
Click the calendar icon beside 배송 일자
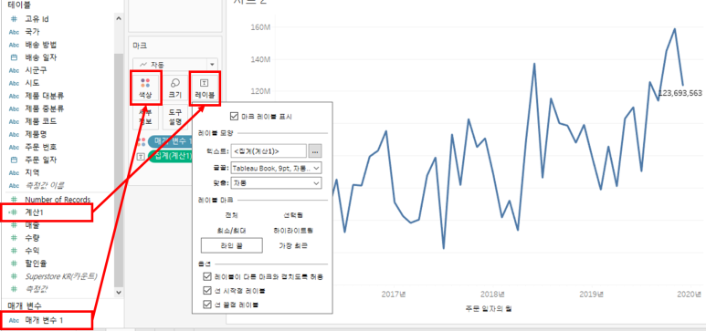14,57
